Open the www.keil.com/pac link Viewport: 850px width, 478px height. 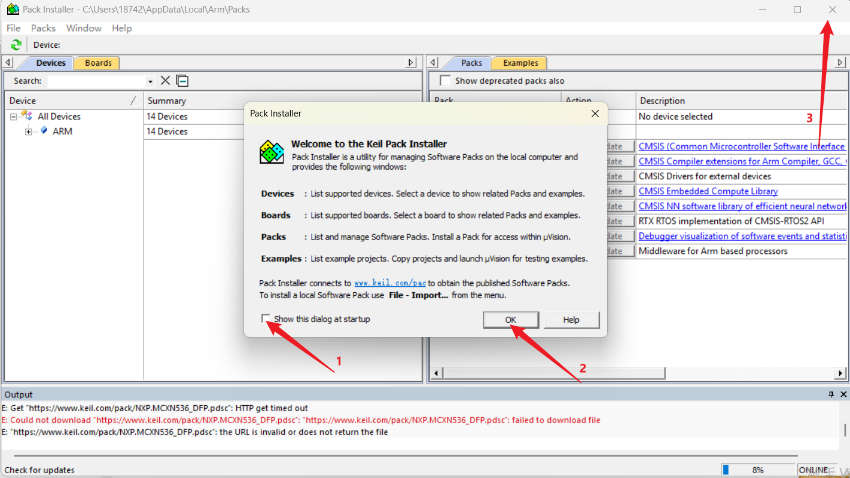[x=390, y=283]
